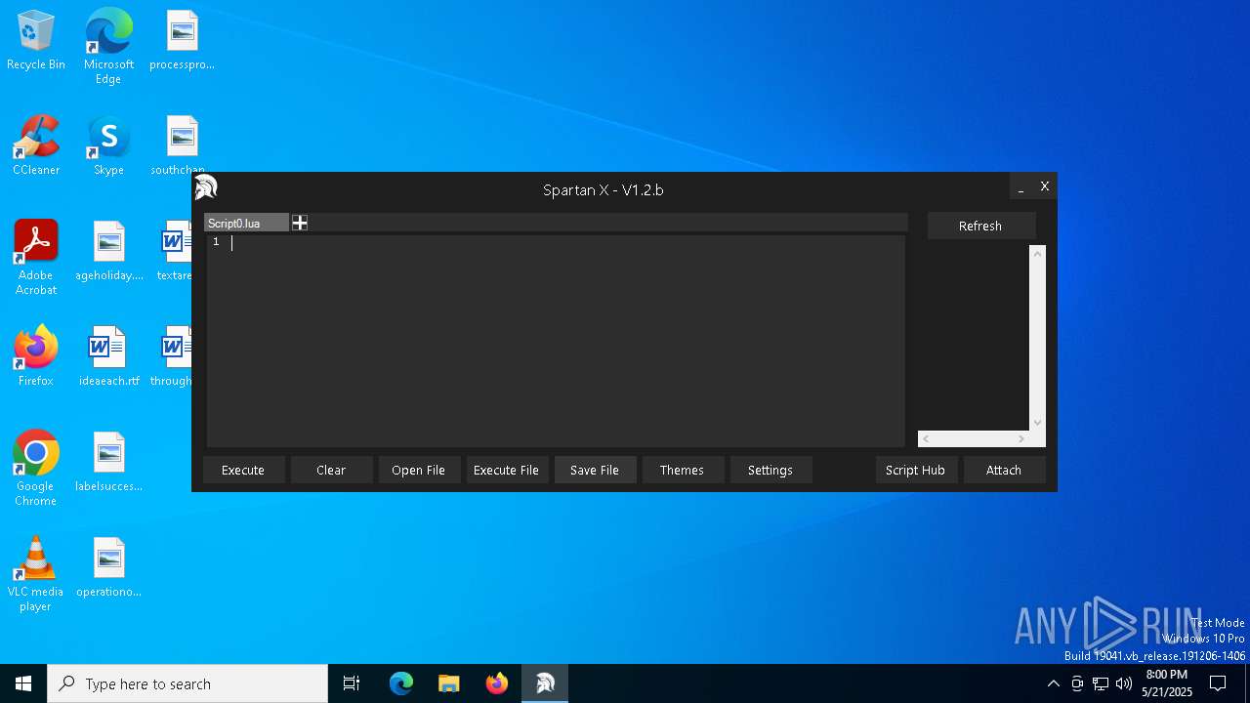Image resolution: width=1250 pixels, height=703 pixels.
Task: Select the labelsucces file icon
Action: pos(108,463)
